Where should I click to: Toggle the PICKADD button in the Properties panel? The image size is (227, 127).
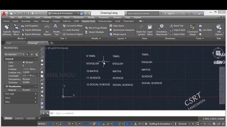point(27,54)
